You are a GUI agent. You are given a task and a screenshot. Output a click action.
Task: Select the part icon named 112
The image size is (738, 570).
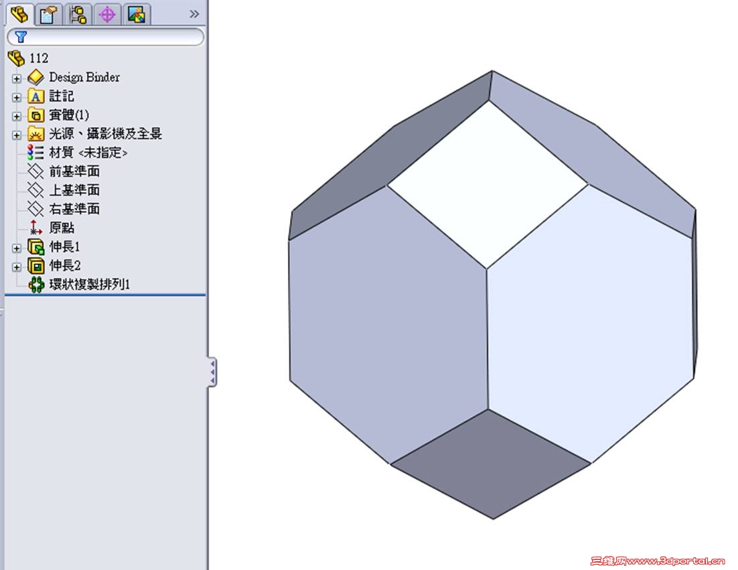[x=17, y=58]
